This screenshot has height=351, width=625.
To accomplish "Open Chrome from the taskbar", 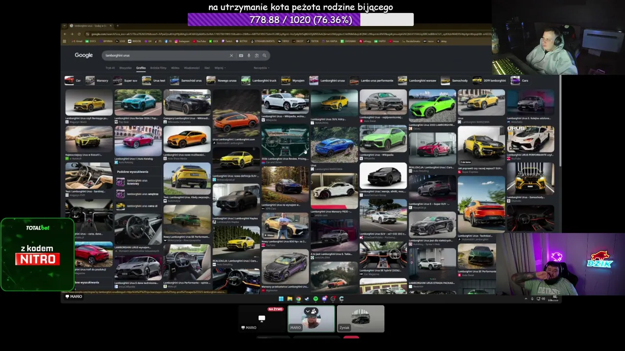I will [x=298, y=298].
